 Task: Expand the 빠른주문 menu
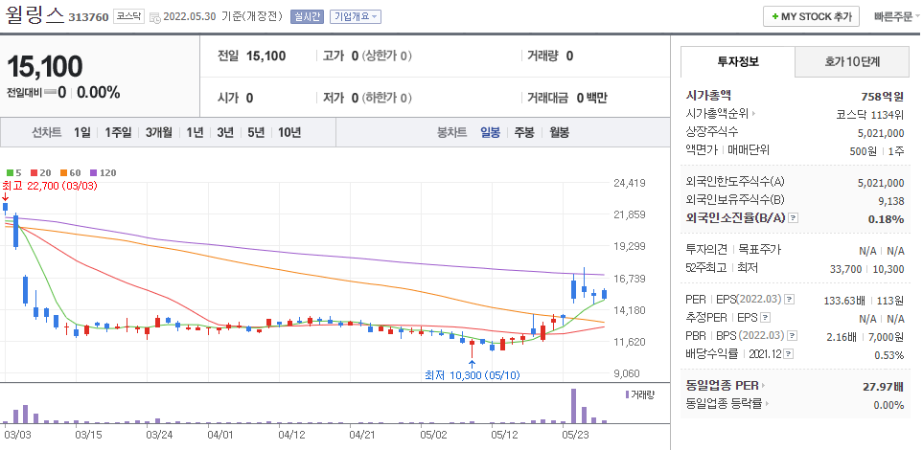click(x=898, y=16)
